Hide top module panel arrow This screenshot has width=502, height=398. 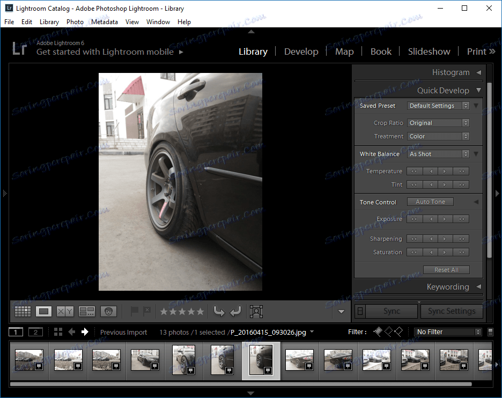point(251,32)
